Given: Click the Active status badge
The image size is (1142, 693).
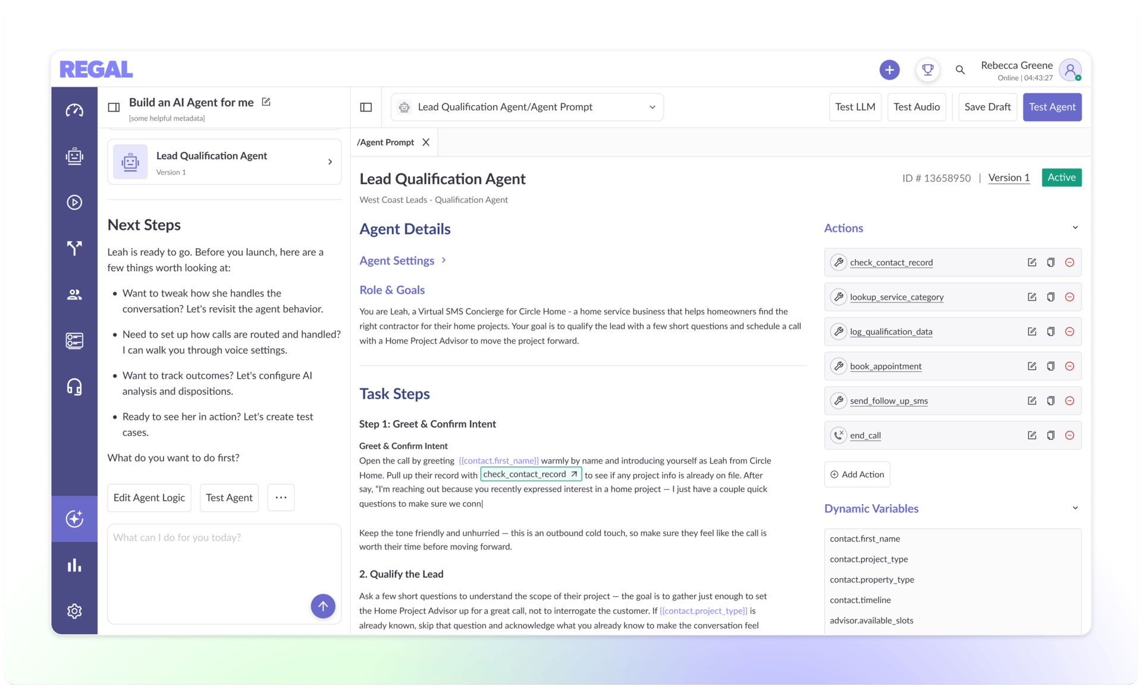Looking at the screenshot, I should pos(1061,178).
